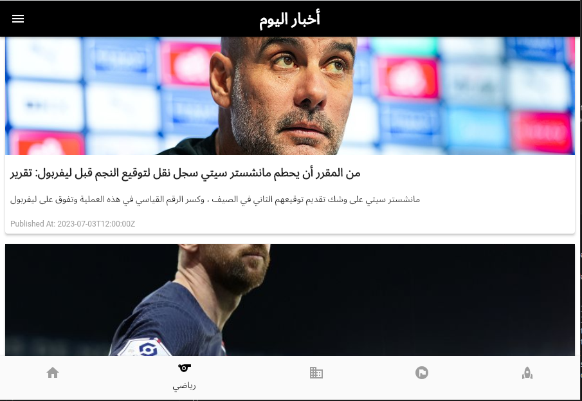The width and height of the screenshot is (582, 401).
Task: Switch to the flag category icon
Action: point(422,373)
